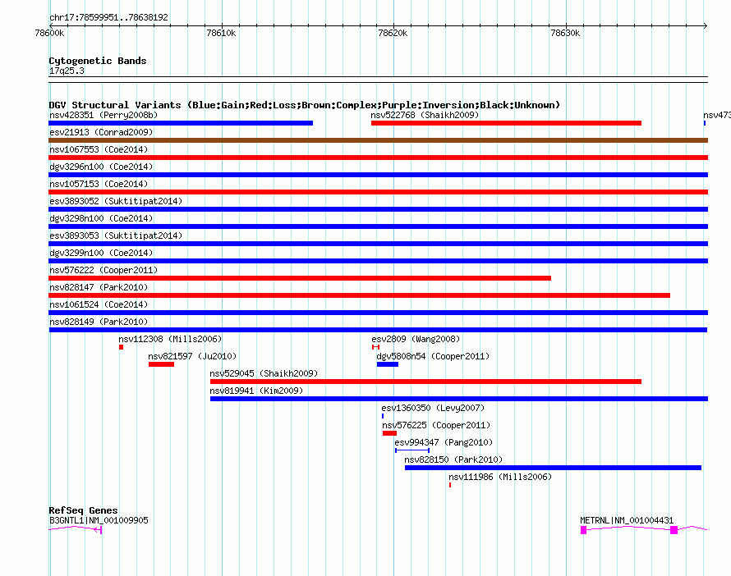Click nsv112308 (Mills2006) variant label
The image size is (731, 576).
coord(170,339)
